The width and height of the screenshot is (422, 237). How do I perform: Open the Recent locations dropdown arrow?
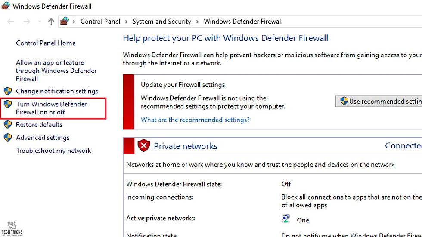click(x=40, y=22)
